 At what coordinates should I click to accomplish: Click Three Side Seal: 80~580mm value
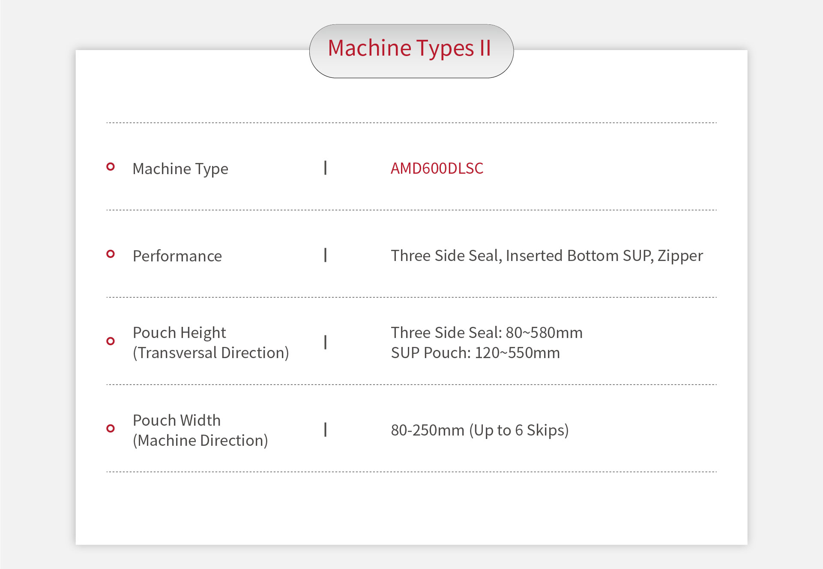[x=486, y=332]
